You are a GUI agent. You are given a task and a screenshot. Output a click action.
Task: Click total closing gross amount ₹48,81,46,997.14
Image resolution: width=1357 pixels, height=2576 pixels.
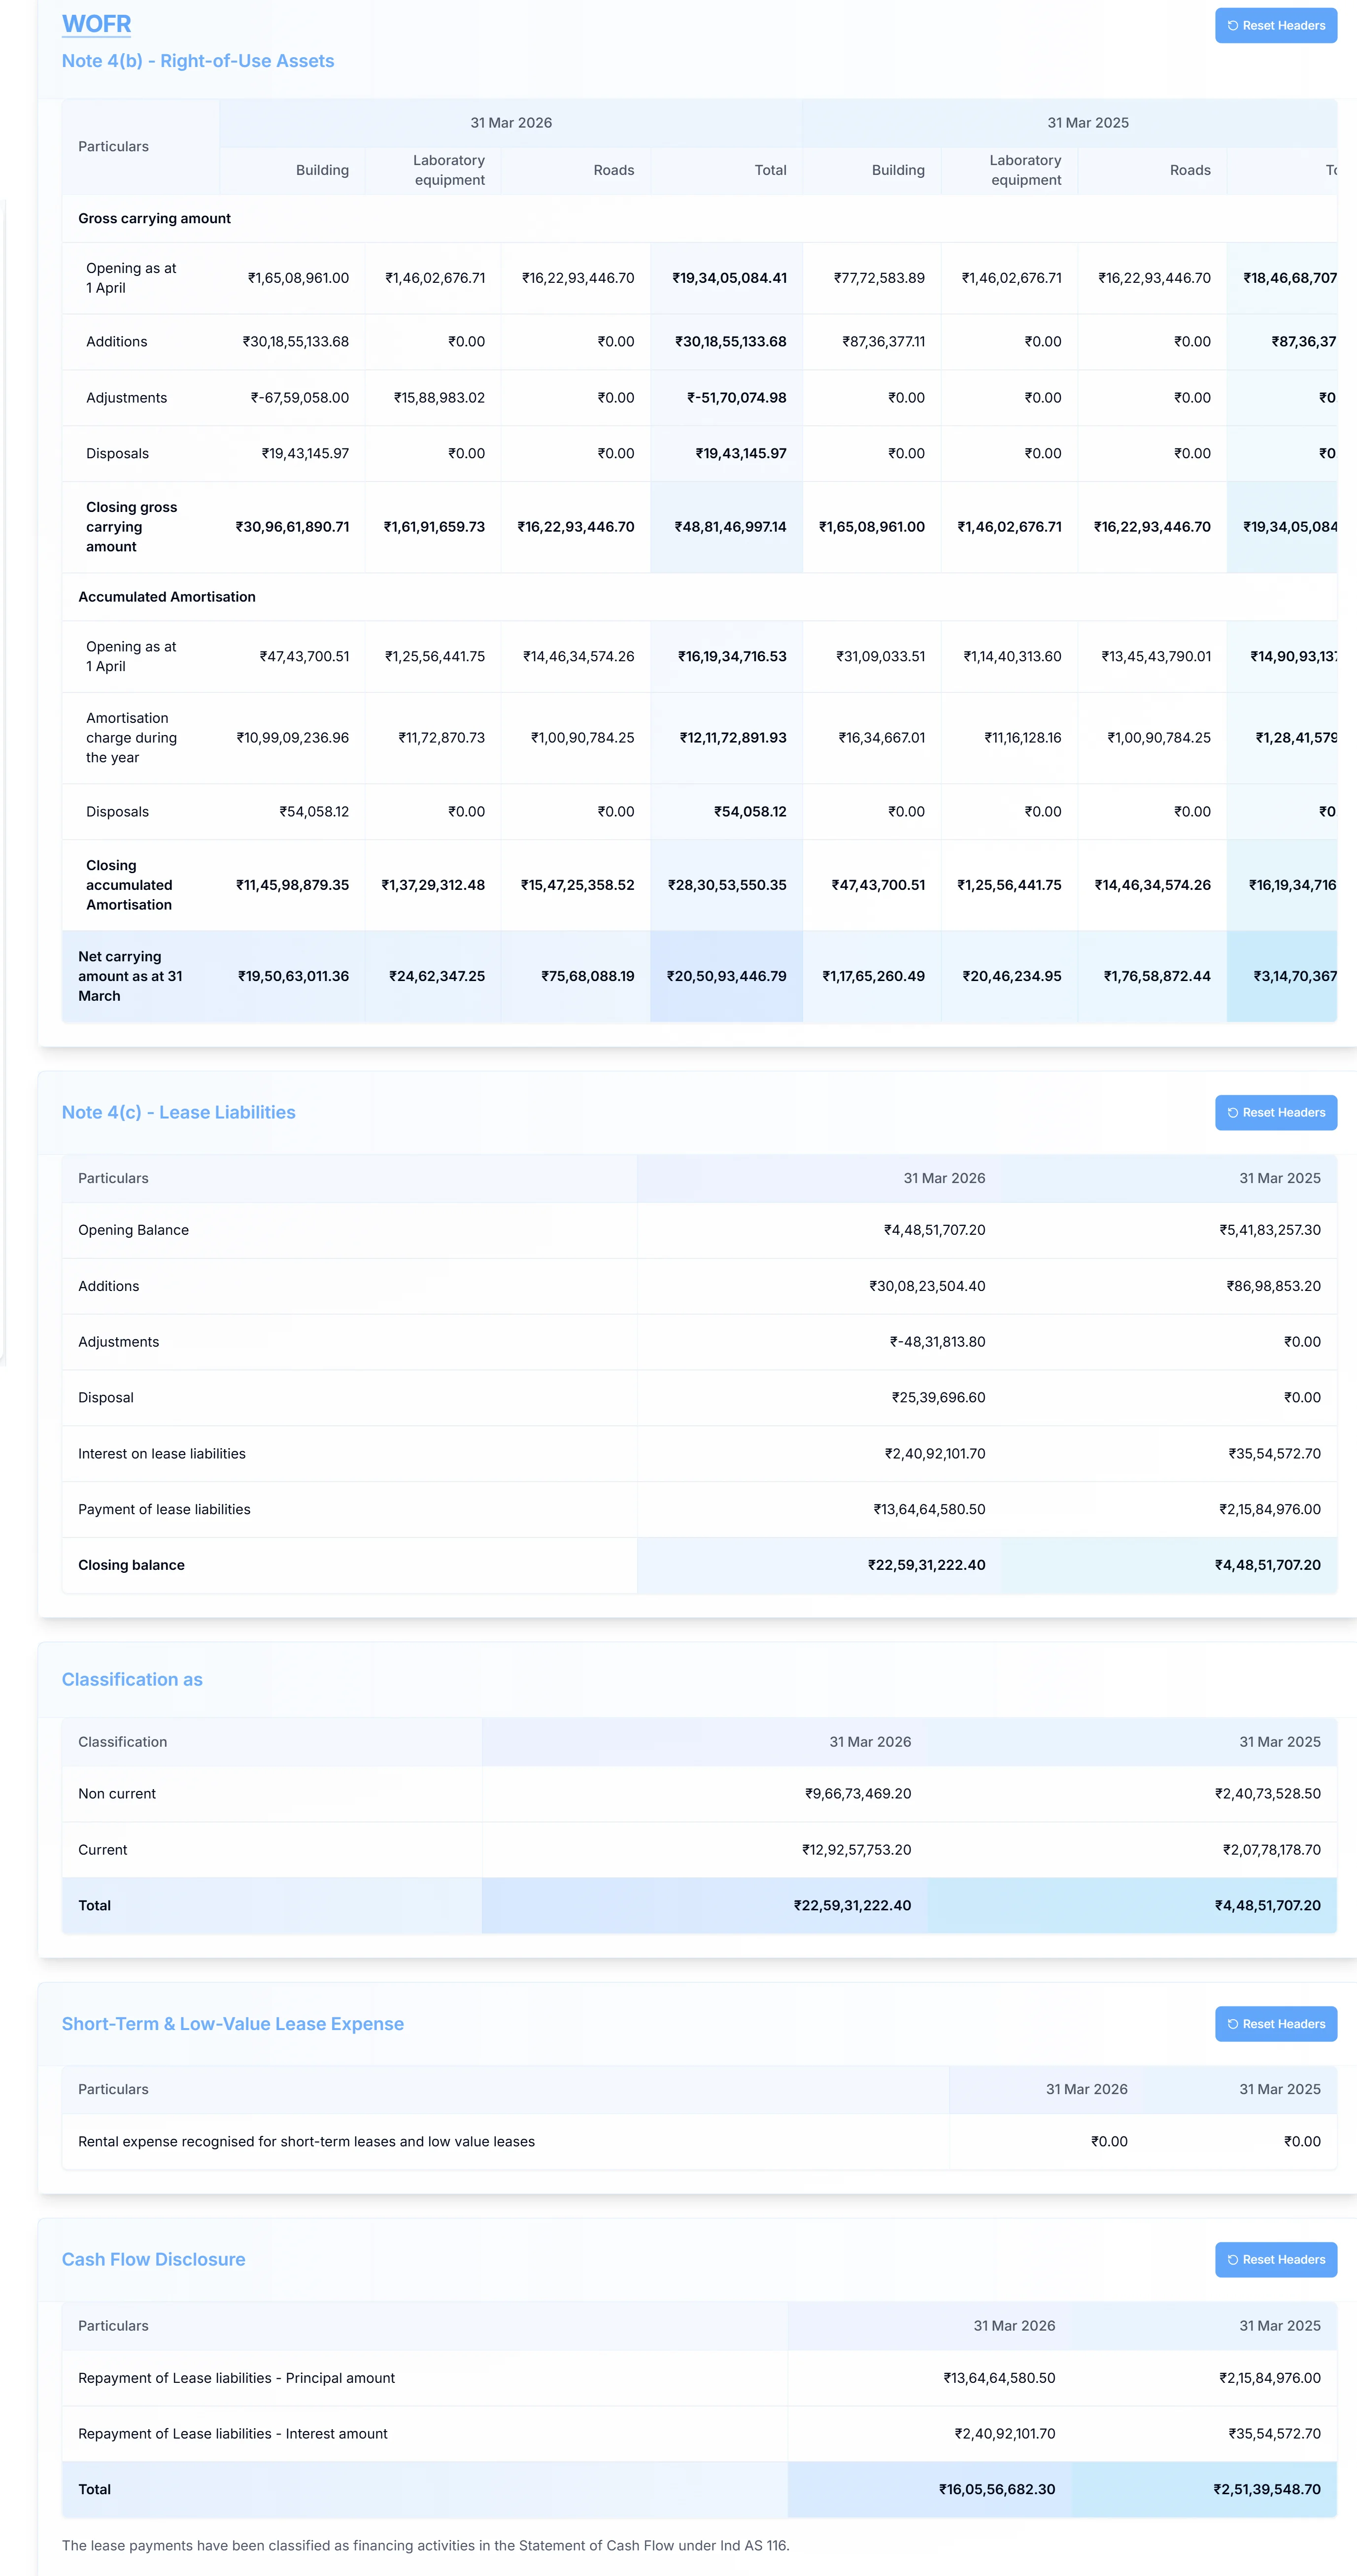tap(730, 527)
